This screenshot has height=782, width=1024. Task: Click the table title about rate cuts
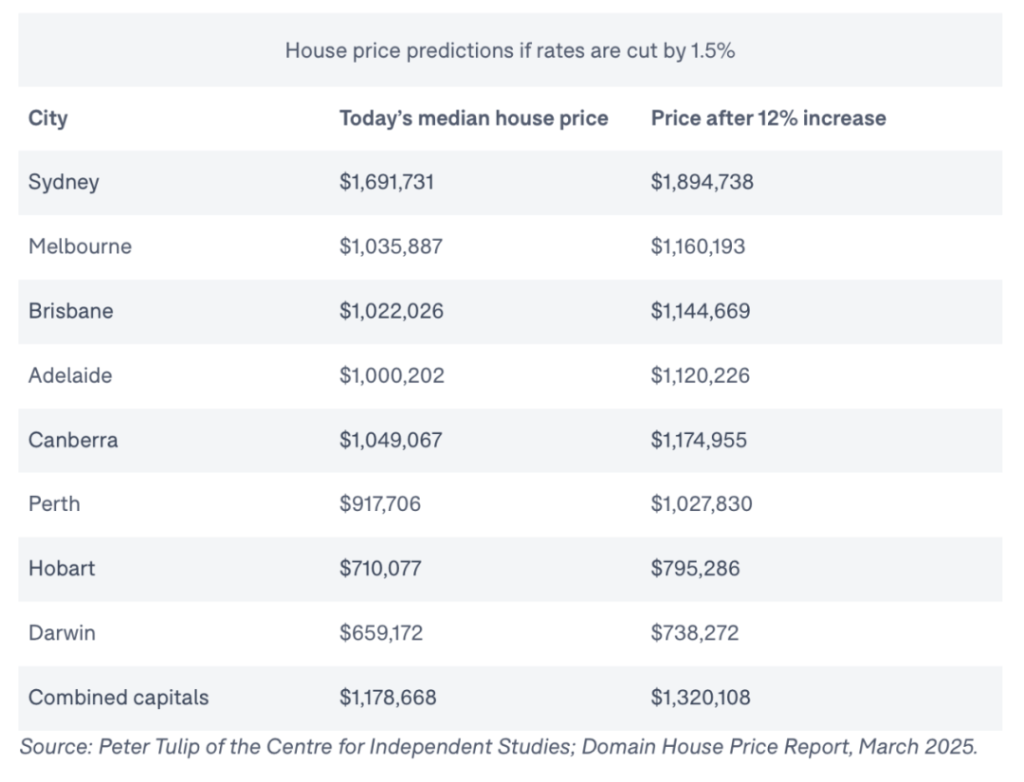tap(510, 51)
